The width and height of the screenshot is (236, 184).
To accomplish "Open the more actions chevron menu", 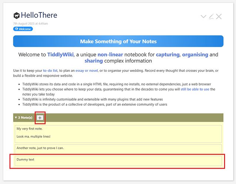I will 203,17.
